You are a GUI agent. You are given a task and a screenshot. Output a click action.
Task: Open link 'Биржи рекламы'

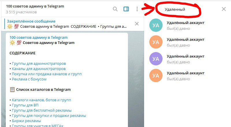point(26,121)
